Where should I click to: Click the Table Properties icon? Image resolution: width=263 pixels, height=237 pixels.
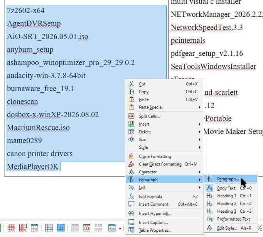pos(131,230)
